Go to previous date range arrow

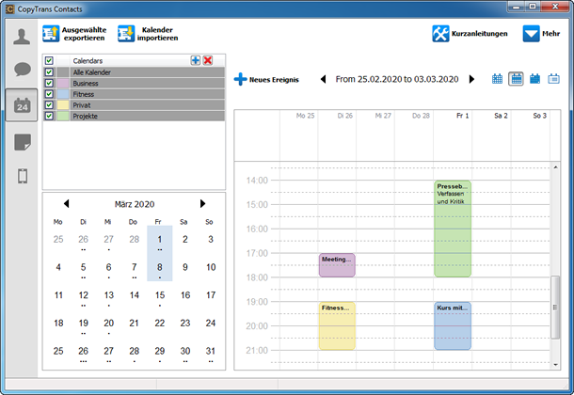tap(323, 79)
